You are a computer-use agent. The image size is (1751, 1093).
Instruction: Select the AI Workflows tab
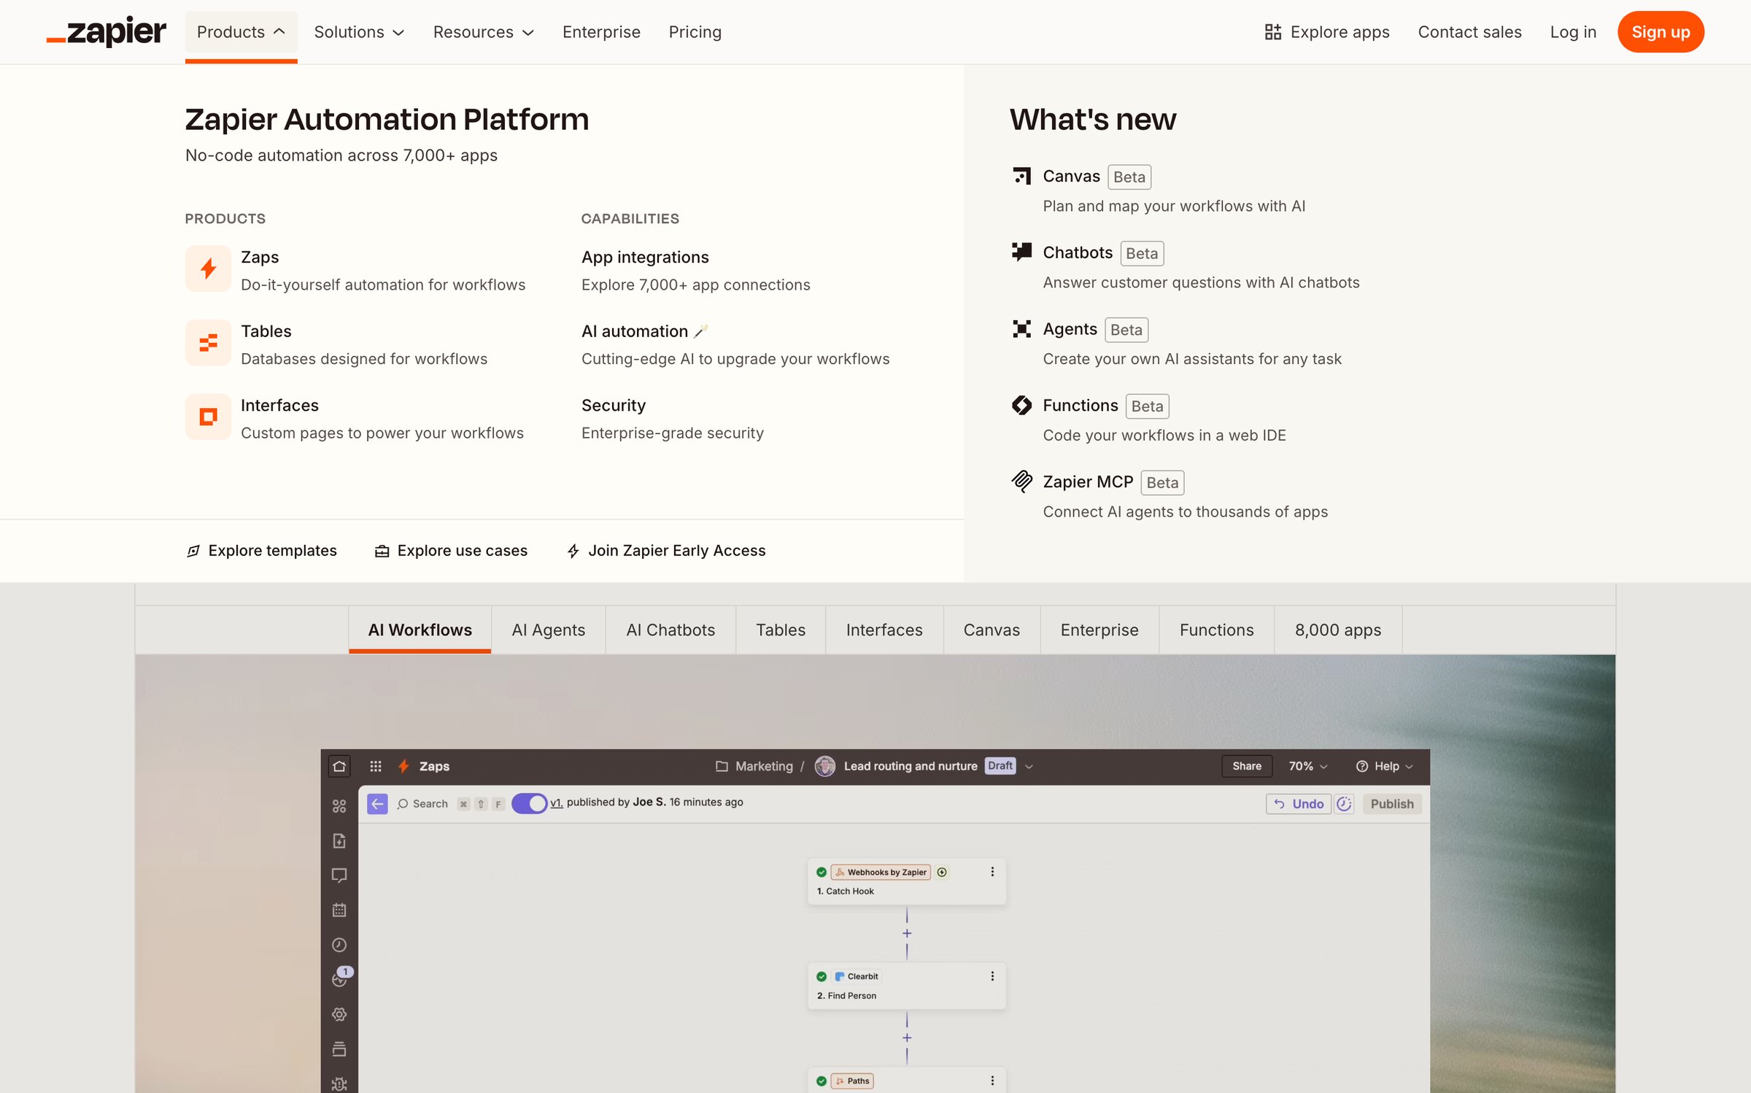420,630
